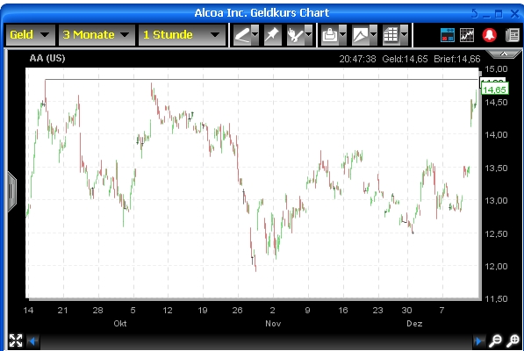This screenshot has height=351, width=524.
Task: Select the hand and tools icon
Action: coord(296,35)
